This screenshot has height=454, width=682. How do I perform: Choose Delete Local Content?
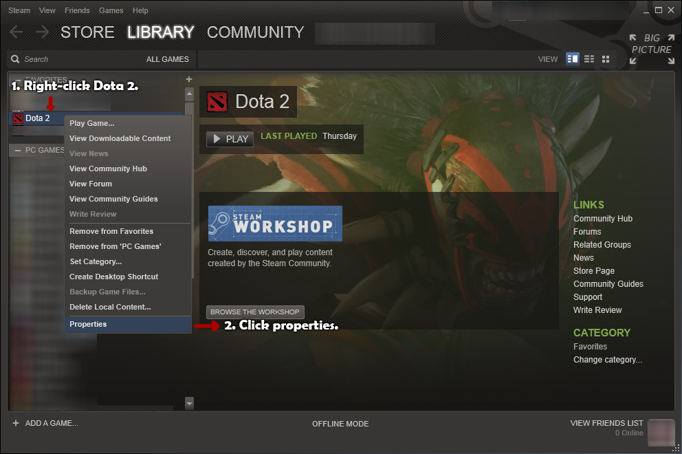(x=128, y=307)
